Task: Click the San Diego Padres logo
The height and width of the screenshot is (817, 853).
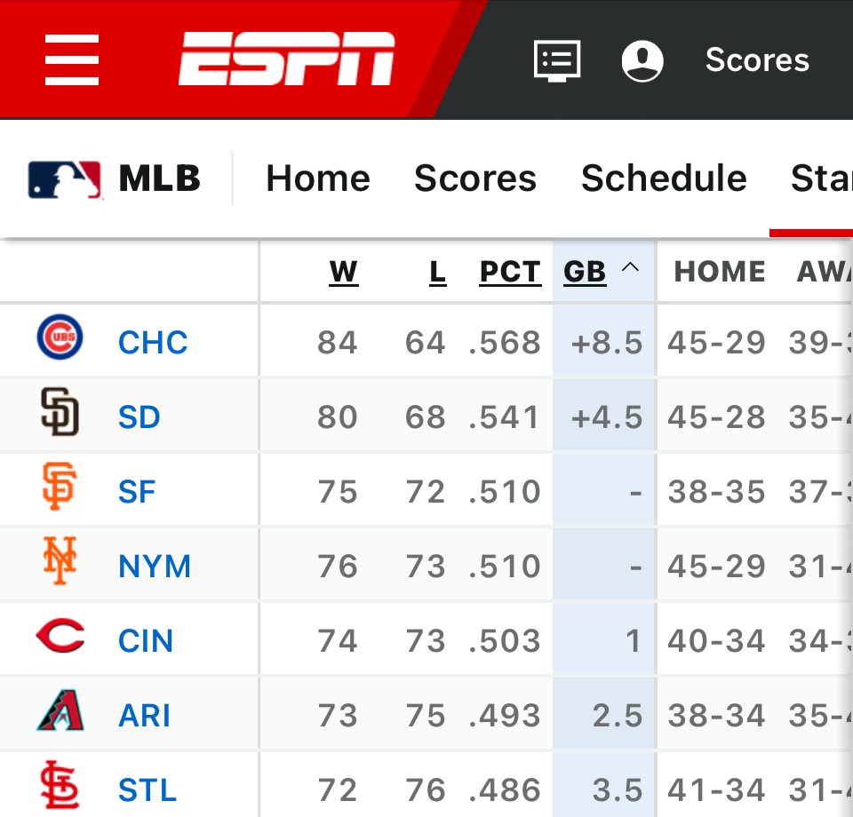Action: (60, 415)
